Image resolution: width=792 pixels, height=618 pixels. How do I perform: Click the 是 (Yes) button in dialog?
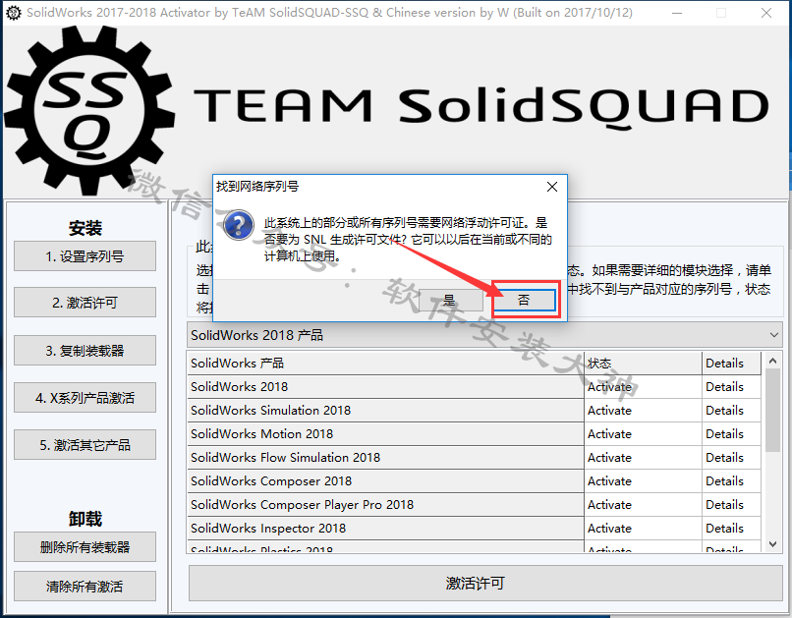[449, 301]
